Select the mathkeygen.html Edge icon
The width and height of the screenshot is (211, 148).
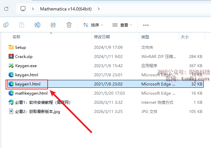click(x=11, y=93)
